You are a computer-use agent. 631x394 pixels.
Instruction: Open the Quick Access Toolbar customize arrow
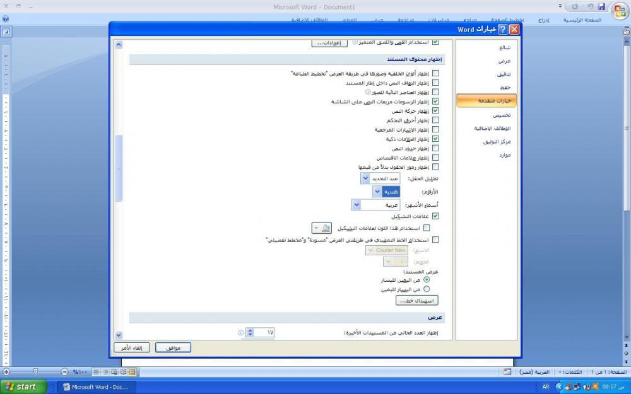560,6
